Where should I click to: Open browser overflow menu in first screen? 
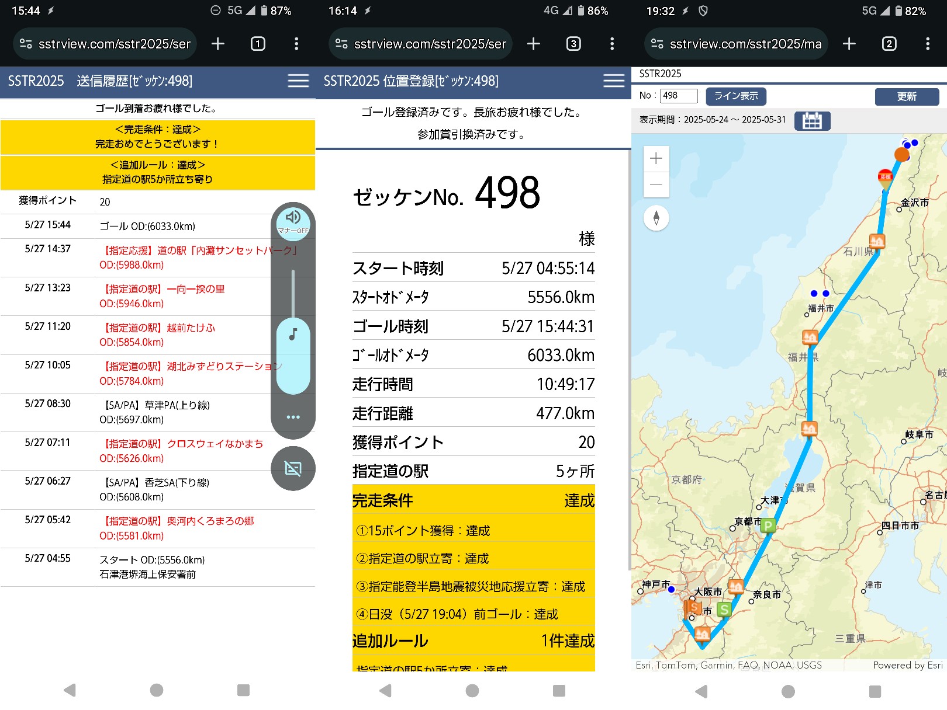point(296,44)
